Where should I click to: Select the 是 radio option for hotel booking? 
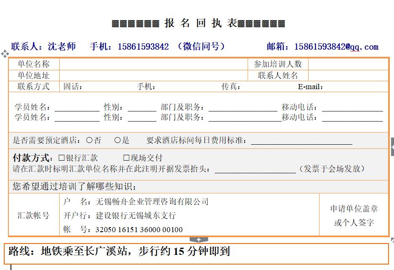(x=117, y=140)
